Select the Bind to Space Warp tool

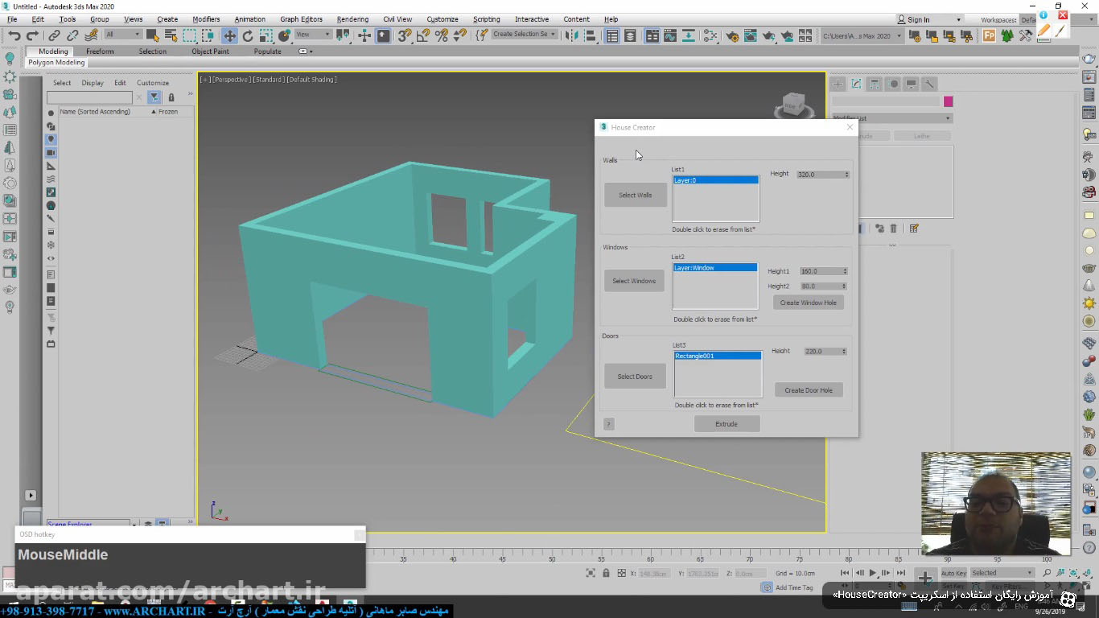[91, 35]
